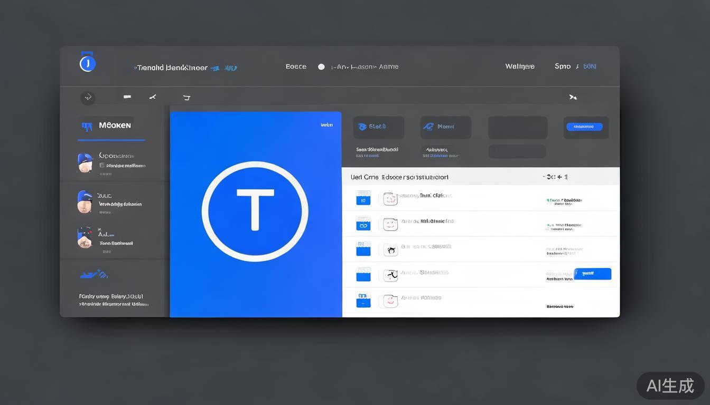
Task: Toggle the white dot next to Boece
Action: click(x=321, y=67)
